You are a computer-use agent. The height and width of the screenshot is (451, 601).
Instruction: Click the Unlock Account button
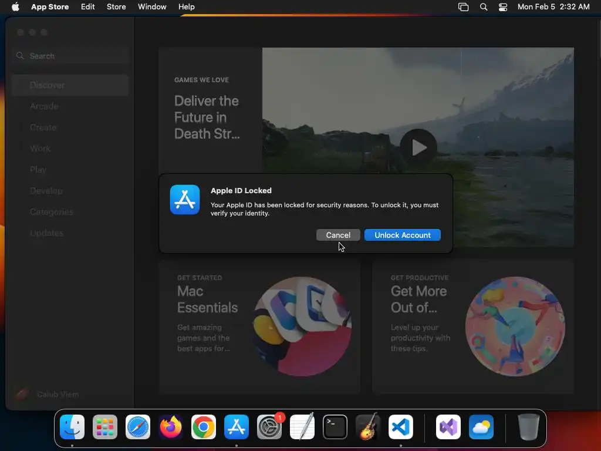[403, 235]
